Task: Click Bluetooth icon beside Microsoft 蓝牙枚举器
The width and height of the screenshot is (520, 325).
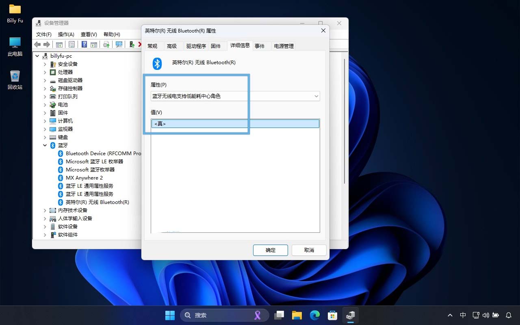Action: pos(61,169)
